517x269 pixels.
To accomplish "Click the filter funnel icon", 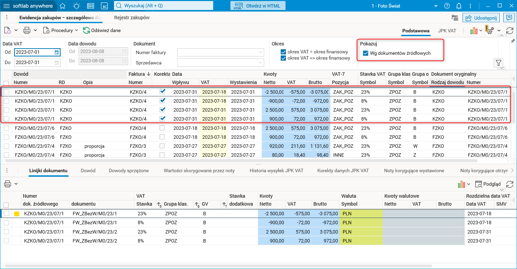I will [498, 62].
